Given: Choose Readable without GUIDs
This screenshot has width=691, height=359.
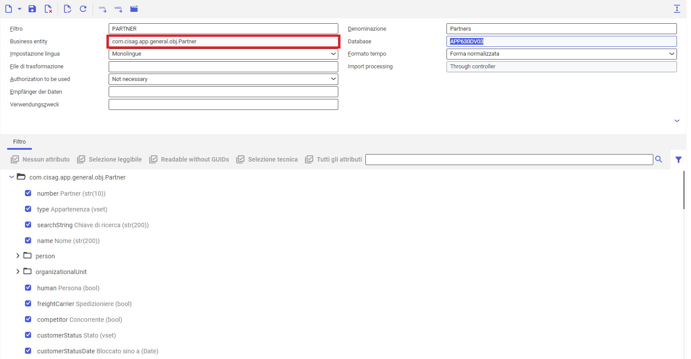Looking at the screenshot, I should 189,159.
